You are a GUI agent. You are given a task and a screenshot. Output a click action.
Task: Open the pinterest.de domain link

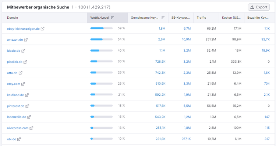click(16, 106)
